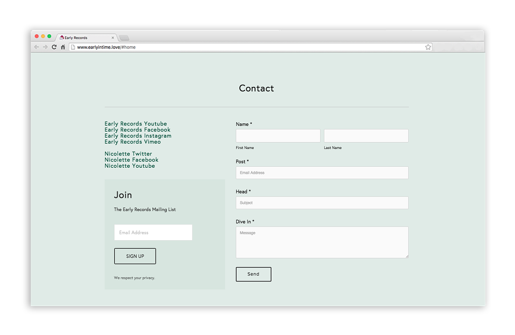Image resolution: width=515 pixels, height=335 pixels.
Task: Click the browser back arrow
Action: click(36, 47)
